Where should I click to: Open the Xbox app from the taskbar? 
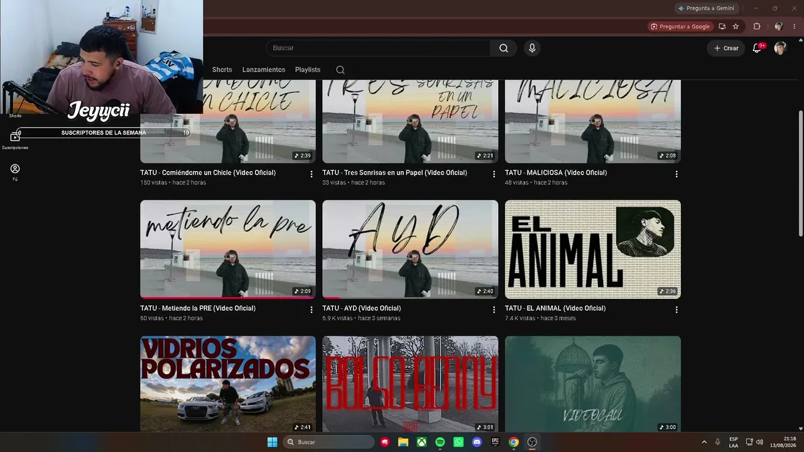(421, 442)
